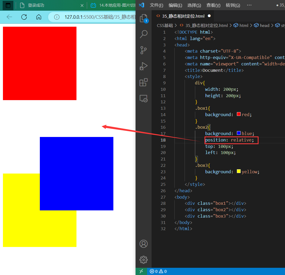Click the closing </style> tag
285x275 pixels.
pos(195,184)
